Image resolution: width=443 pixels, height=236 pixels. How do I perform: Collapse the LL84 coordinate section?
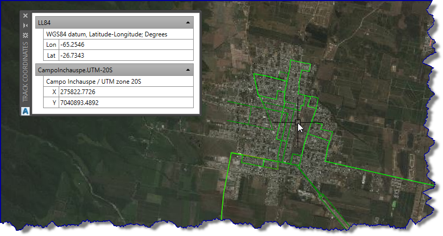(188, 22)
